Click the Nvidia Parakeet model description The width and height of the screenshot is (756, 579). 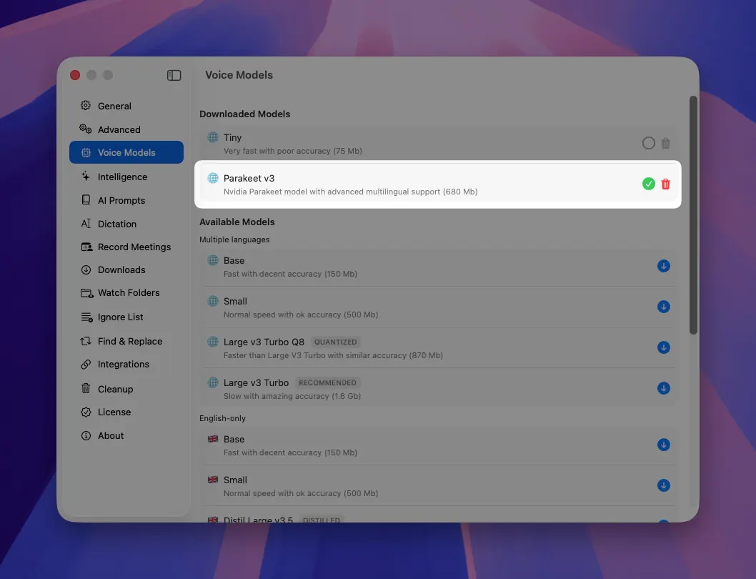[351, 192]
